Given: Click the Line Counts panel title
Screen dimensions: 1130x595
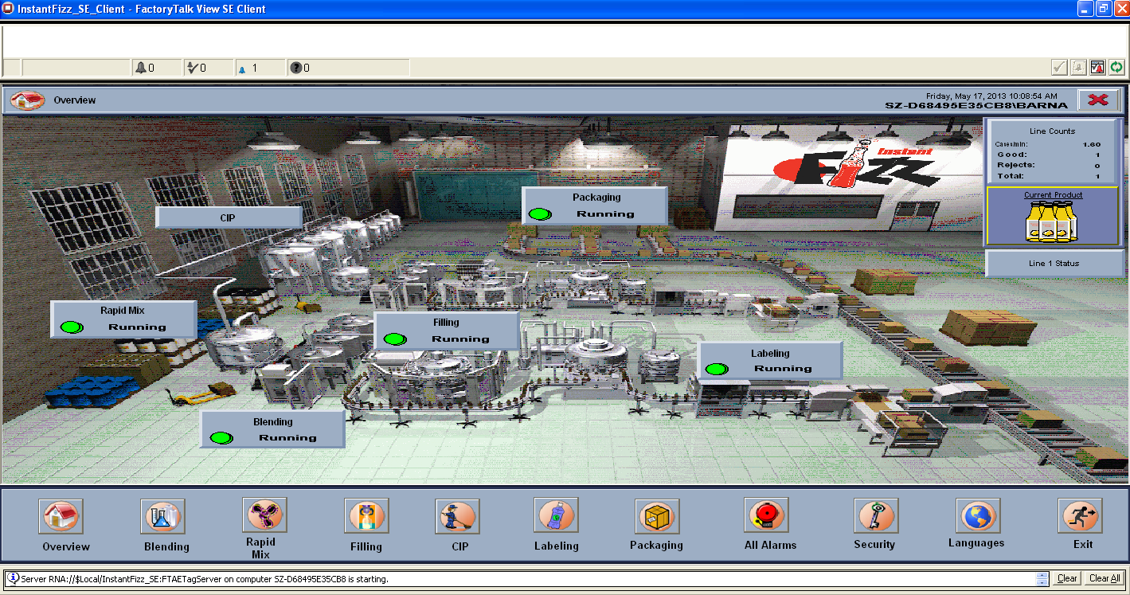Looking at the screenshot, I should coord(1052,131).
